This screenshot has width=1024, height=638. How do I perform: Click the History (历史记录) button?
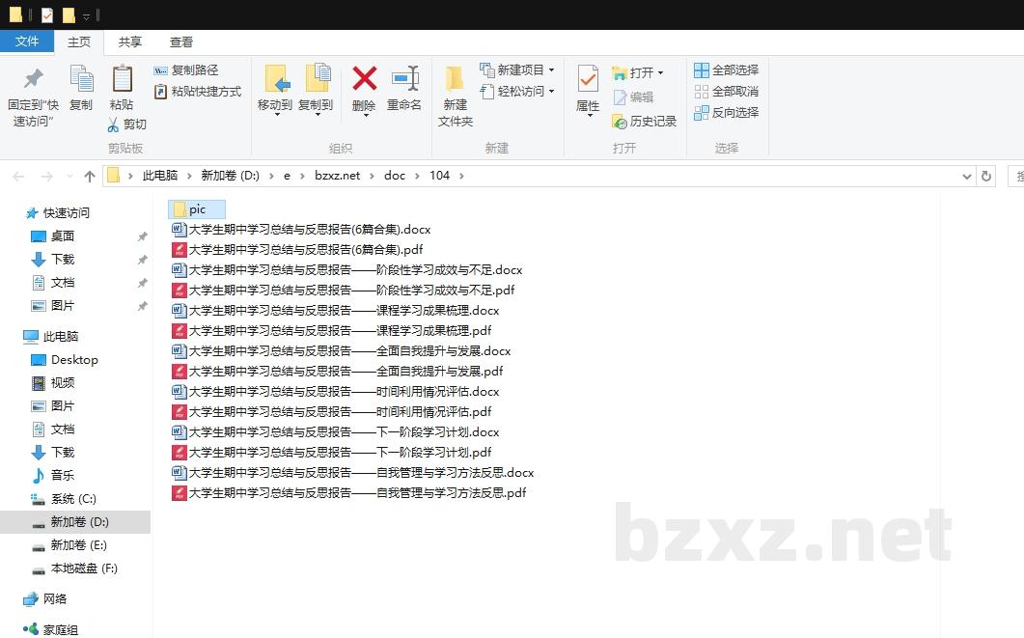pos(645,122)
